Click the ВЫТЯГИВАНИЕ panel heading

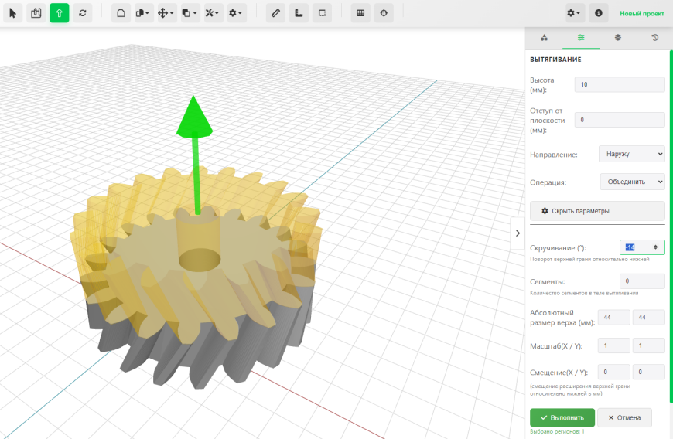[x=555, y=60]
